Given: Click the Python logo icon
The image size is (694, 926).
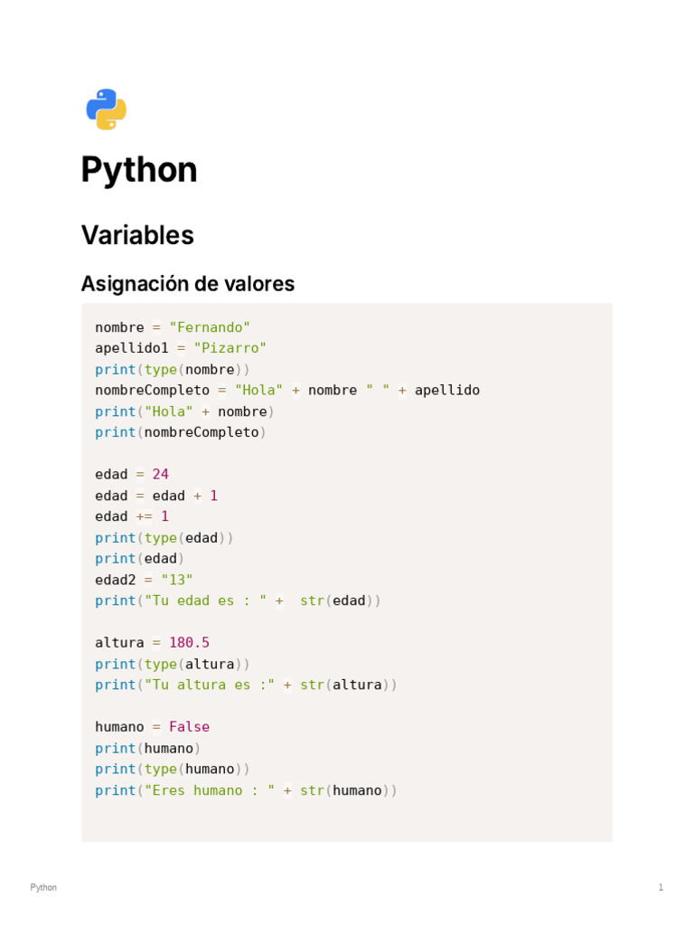Looking at the screenshot, I should point(107,109).
